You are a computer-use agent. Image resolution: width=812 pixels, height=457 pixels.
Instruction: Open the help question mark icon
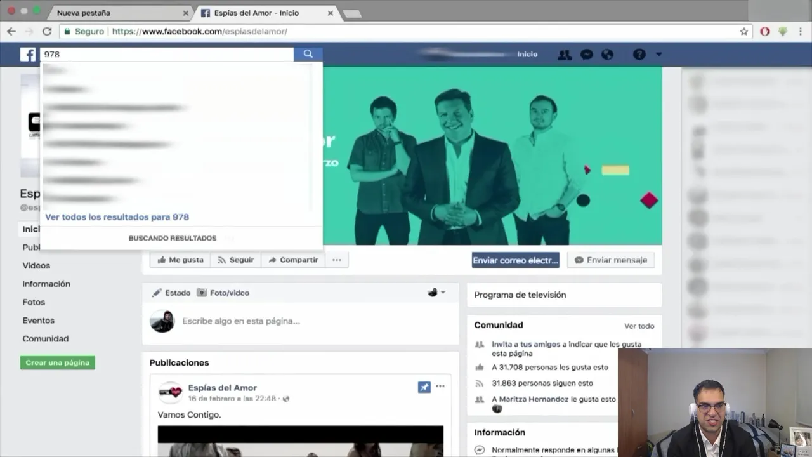point(639,55)
